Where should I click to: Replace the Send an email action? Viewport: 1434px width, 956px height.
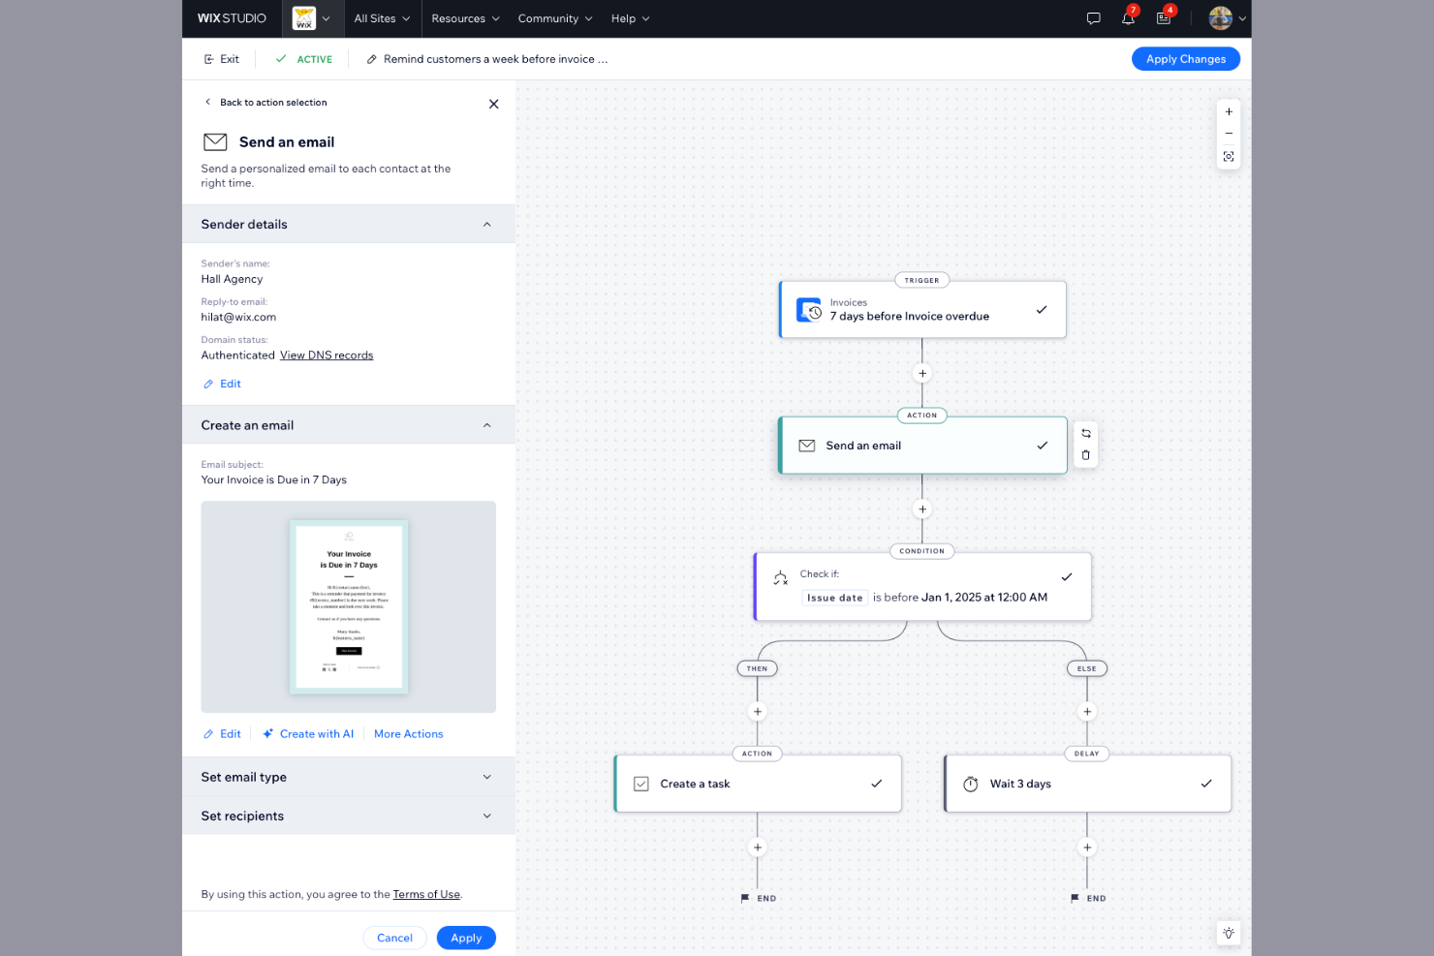pos(1086,433)
